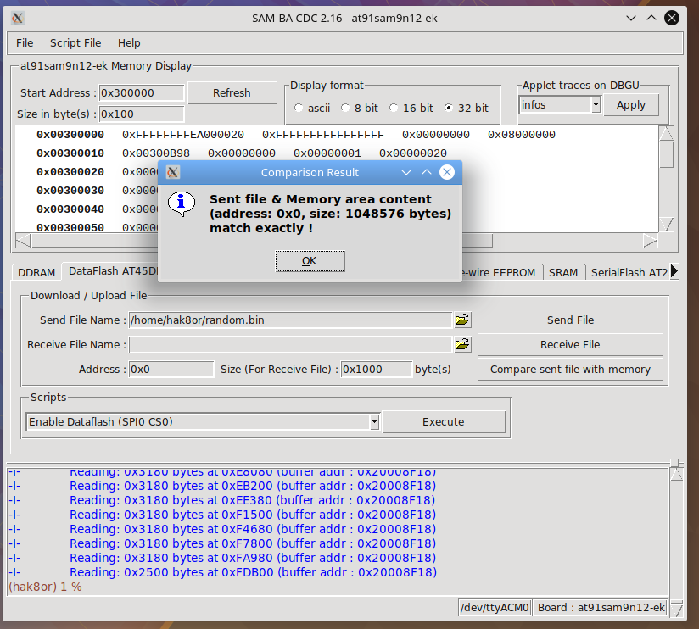The height and width of the screenshot is (629, 699).
Task: Switch to the SRAM tab
Action: [563, 272]
